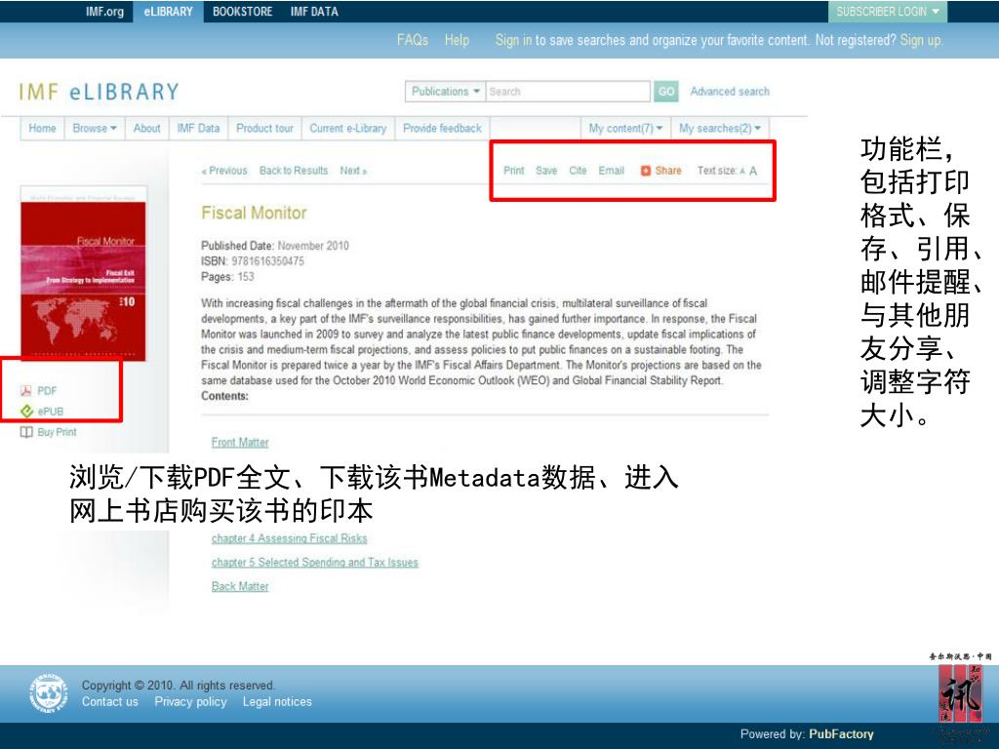
Task: Click the ISBN 9781616350475 text
Action: click(x=253, y=261)
